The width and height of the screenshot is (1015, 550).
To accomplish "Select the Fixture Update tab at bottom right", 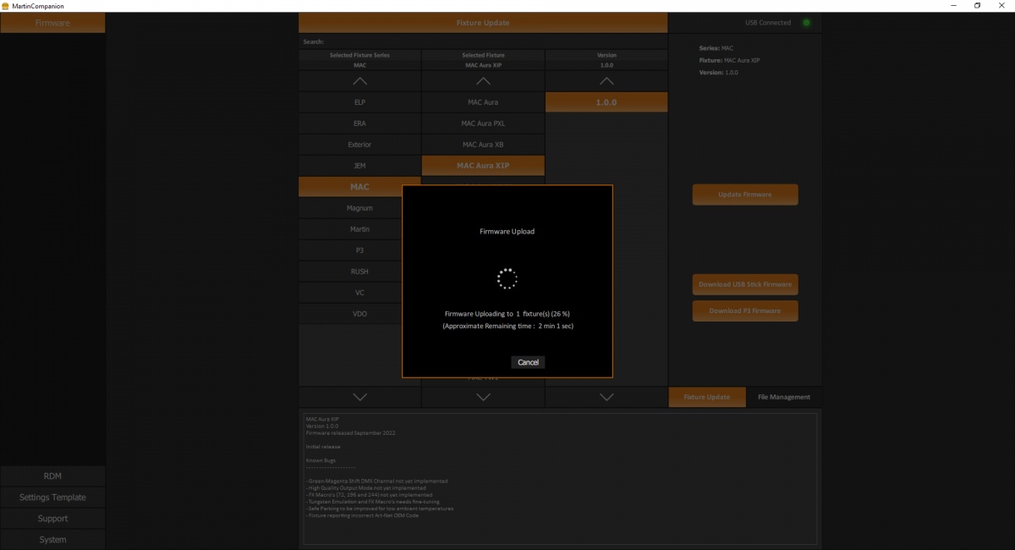I will pyautogui.click(x=707, y=397).
